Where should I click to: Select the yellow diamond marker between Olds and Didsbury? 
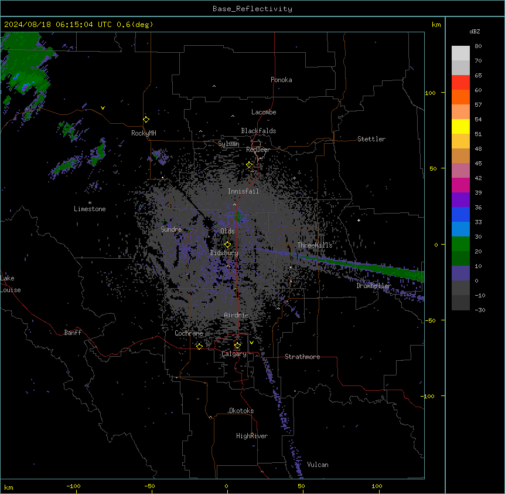[x=227, y=245]
